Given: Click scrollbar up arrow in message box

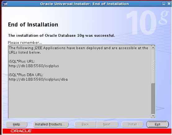Looking at the screenshot, I should coord(153,47).
